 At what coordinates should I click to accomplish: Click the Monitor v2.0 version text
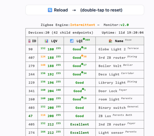click(116, 25)
